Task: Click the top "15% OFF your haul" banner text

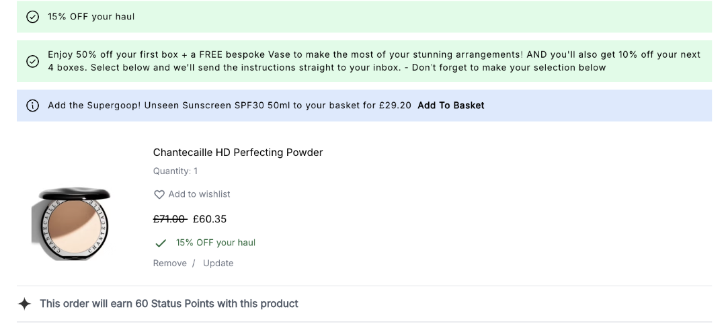Action: tap(91, 17)
